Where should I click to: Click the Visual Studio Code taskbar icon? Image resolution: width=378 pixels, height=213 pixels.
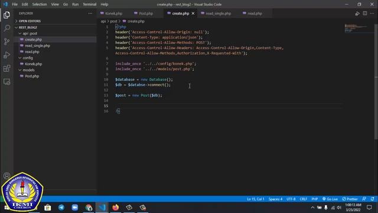click(x=102, y=208)
